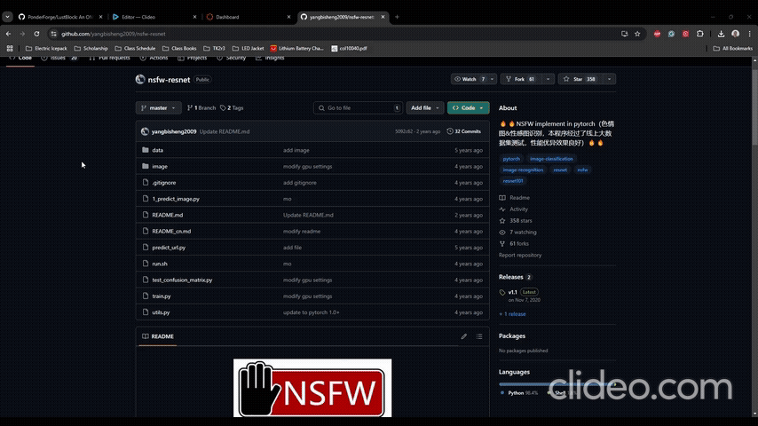The height and width of the screenshot is (426, 758).
Task: Open the Class Schedule bookmark folder
Action: (x=135, y=48)
